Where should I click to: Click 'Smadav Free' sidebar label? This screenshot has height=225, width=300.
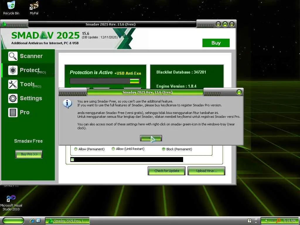pyautogui.click(x=28, y=141)
